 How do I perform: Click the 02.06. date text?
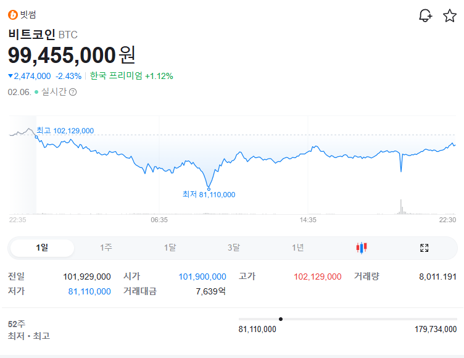pos(20,92)
